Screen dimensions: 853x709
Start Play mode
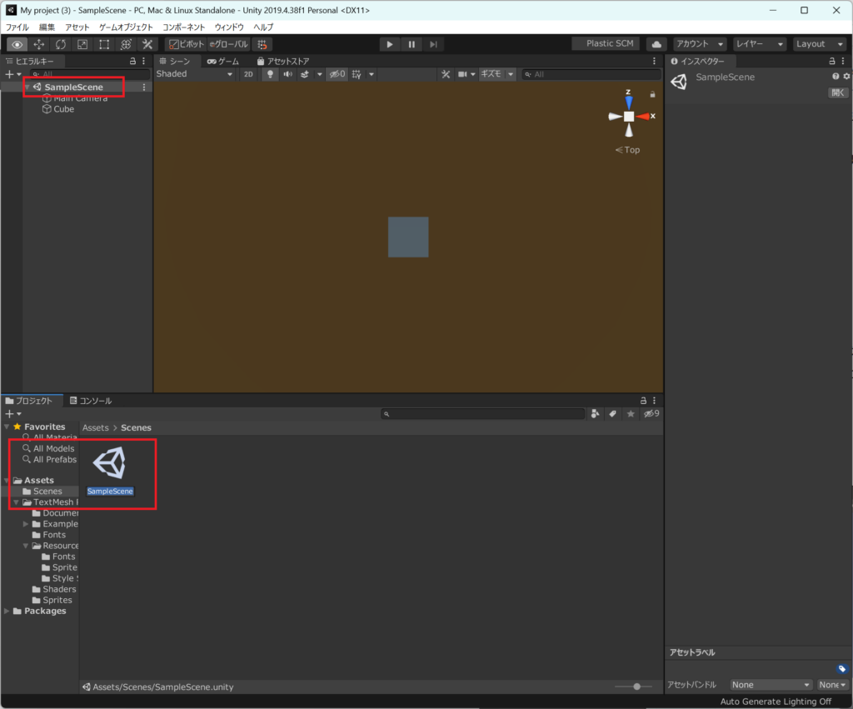[x=390, y=45]
